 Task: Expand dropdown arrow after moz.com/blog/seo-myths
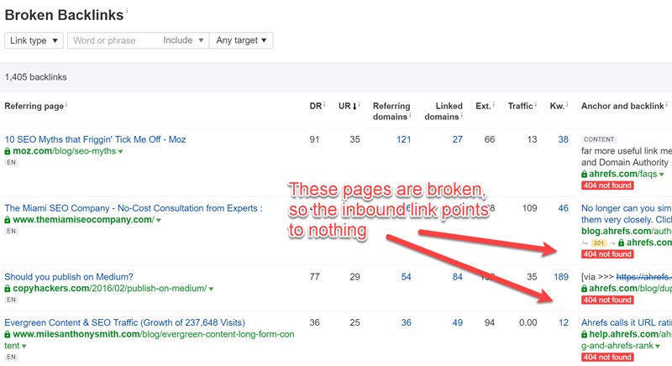[120, 152]
